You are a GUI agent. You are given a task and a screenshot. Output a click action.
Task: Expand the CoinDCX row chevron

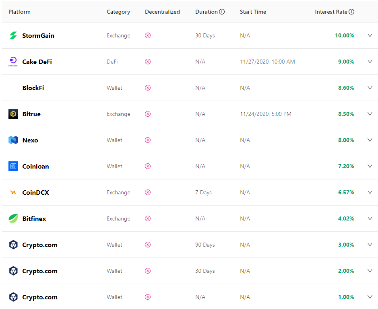(370, 192)
